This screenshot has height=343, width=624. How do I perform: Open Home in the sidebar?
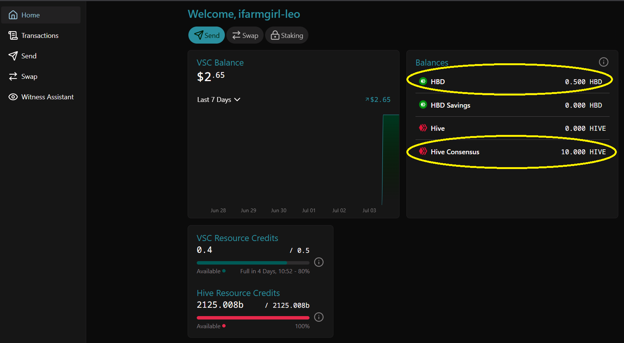pos(41,15)
